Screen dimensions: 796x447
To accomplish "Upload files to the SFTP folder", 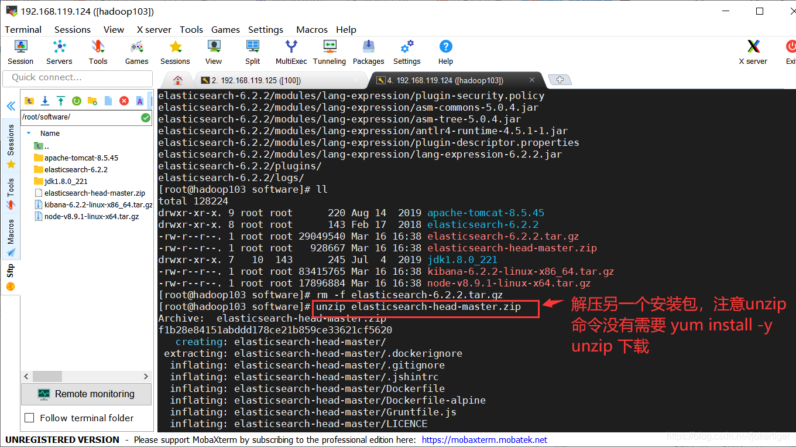I will pos(60,101).
